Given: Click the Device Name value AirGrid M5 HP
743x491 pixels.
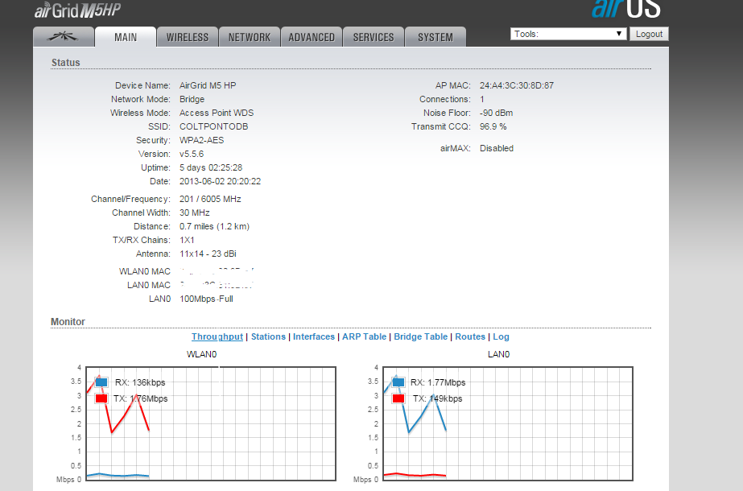Looking at the screenshot, I should tap(208, 85).
